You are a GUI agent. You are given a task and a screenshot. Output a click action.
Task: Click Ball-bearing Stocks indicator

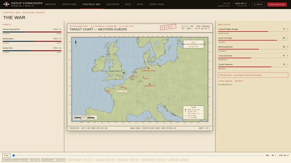(253, 49)
